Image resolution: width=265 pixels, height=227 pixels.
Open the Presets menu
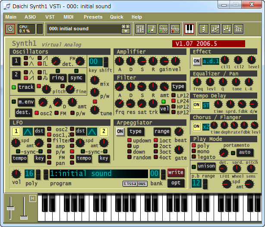tap(93, 17)
